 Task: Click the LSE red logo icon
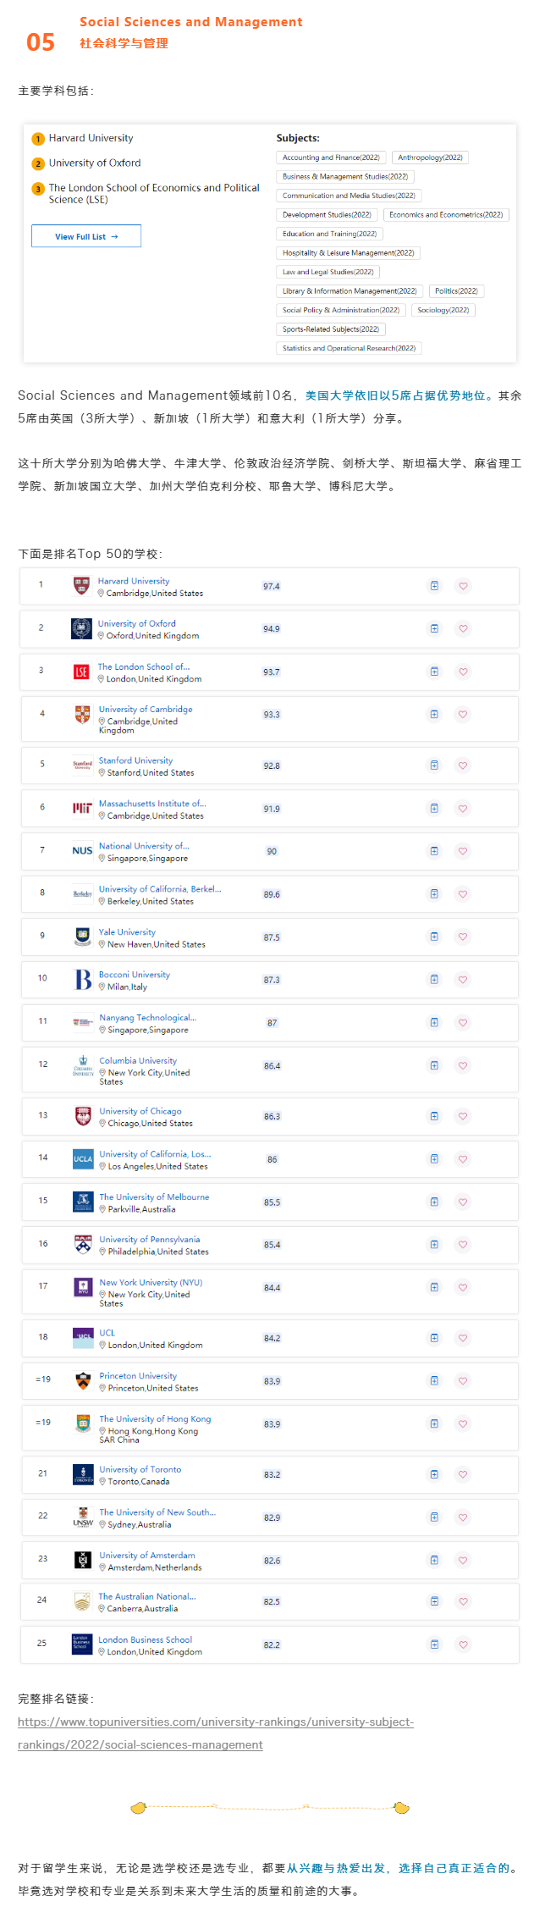tap(81, 672)
